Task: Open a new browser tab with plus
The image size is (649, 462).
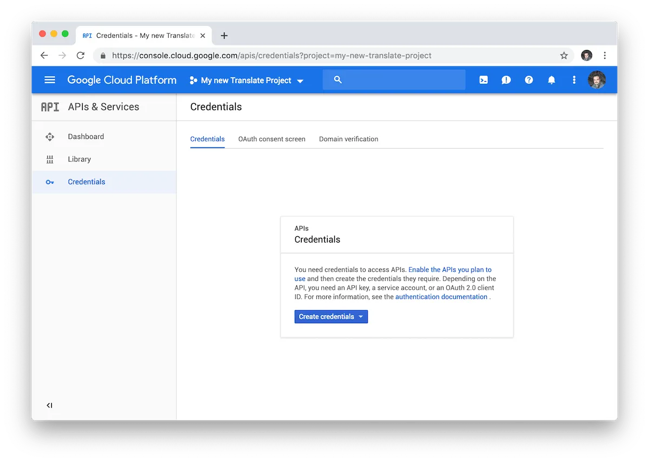Action: click(224, 36)
